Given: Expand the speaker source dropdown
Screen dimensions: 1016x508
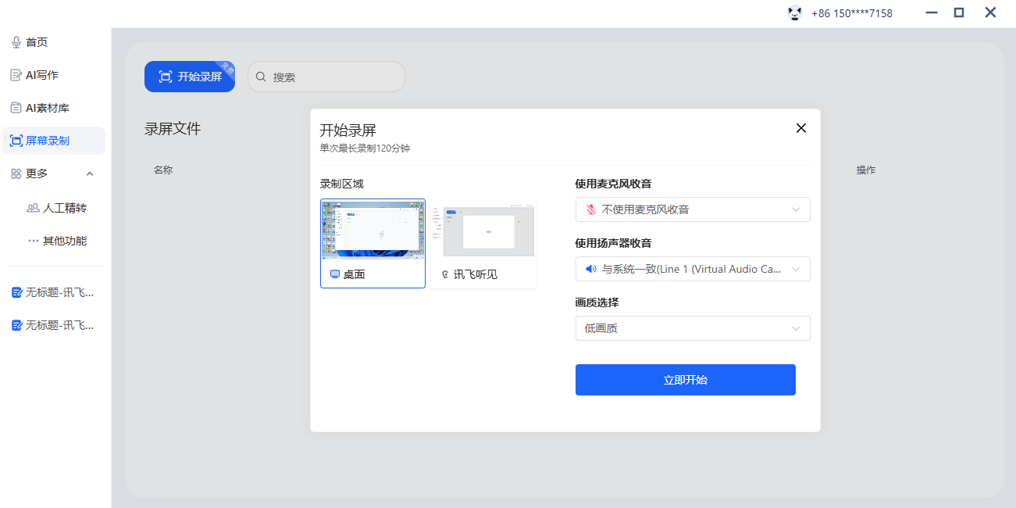Looking at the screenshot, I should [x=692, y=269].
